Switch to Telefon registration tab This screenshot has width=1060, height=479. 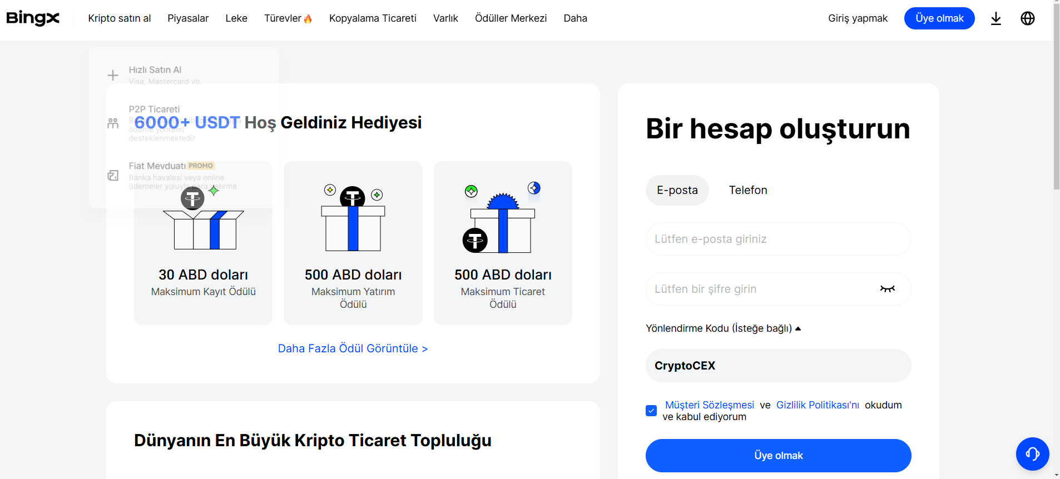click(x=747, y=190)
